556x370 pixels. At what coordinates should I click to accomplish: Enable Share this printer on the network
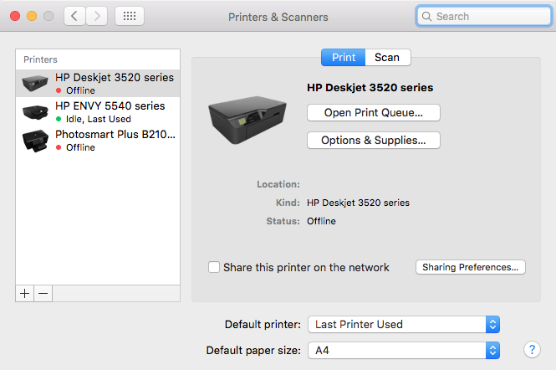click(214, 267)
